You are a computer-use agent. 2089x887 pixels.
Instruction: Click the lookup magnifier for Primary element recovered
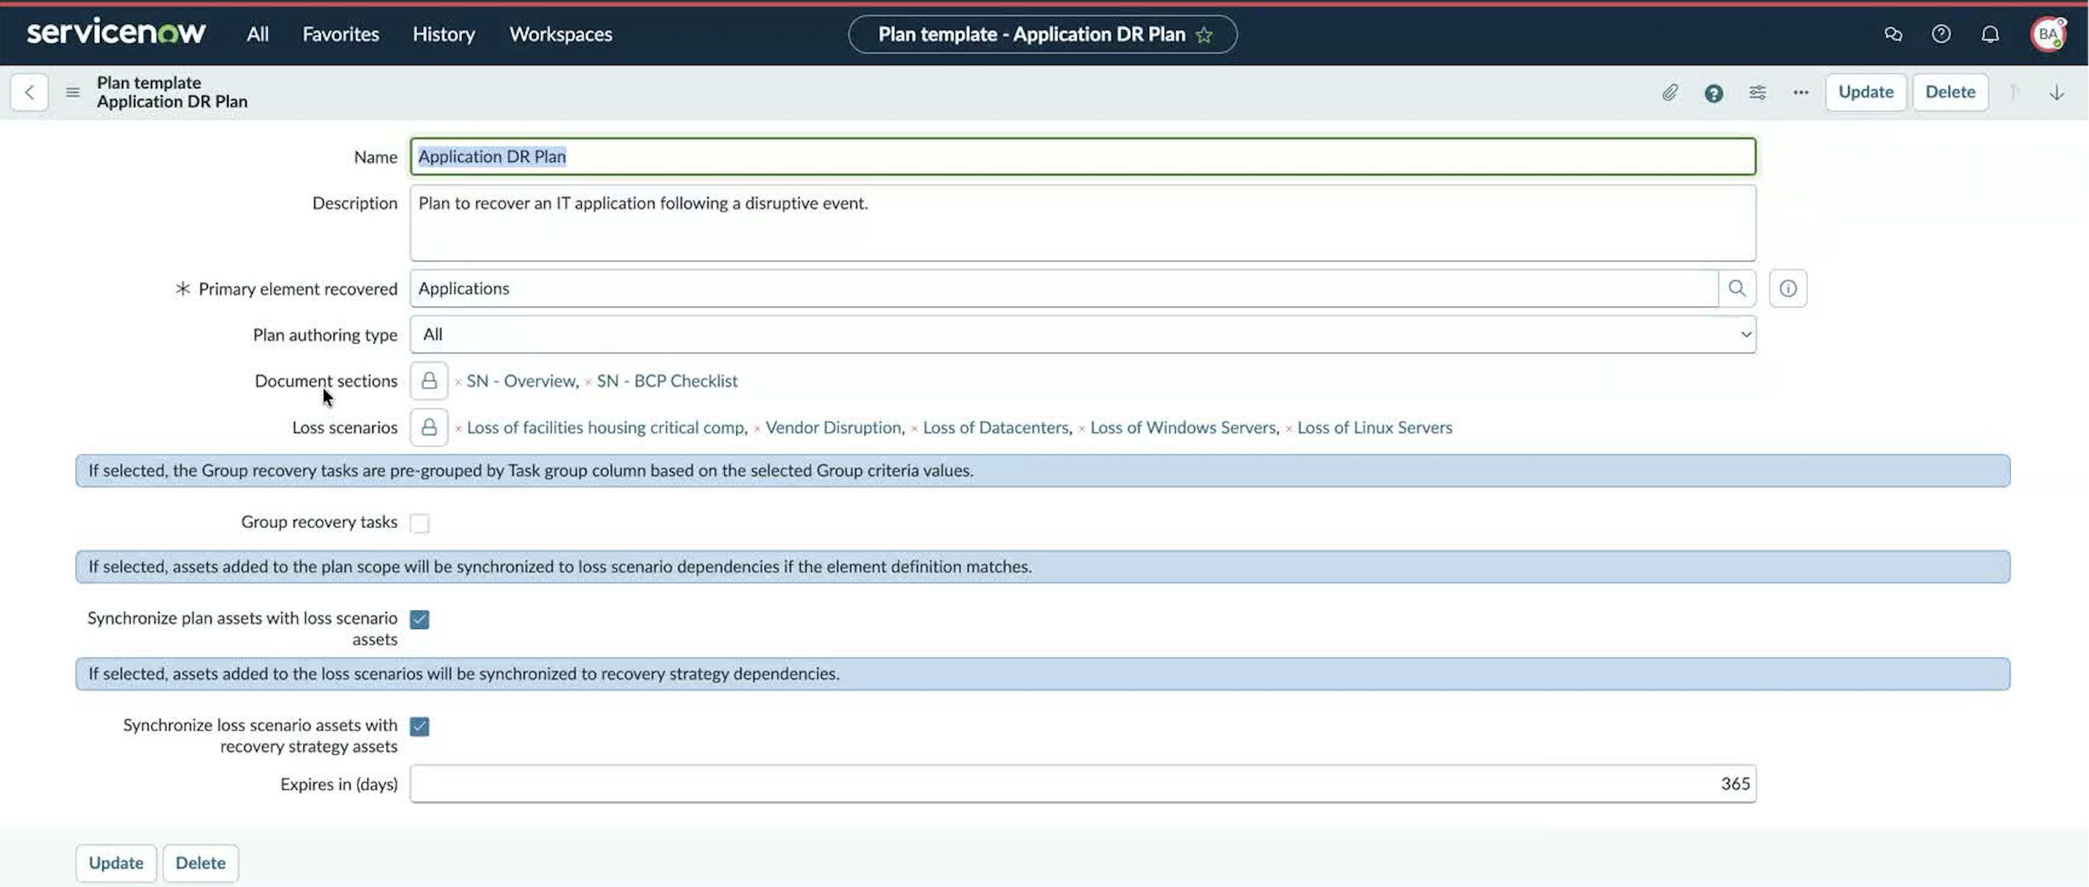point(1737,288)
